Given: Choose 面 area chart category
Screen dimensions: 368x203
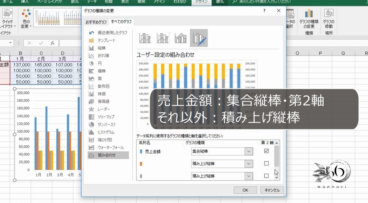Looking at the screenshot, I should pos(108,78).
